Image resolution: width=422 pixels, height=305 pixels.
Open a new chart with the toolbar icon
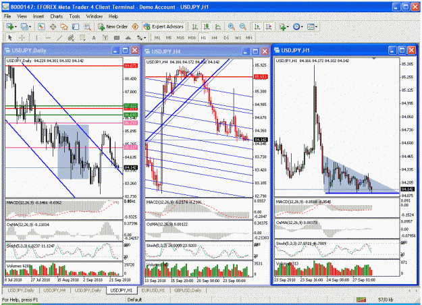[x=10, y=26]
